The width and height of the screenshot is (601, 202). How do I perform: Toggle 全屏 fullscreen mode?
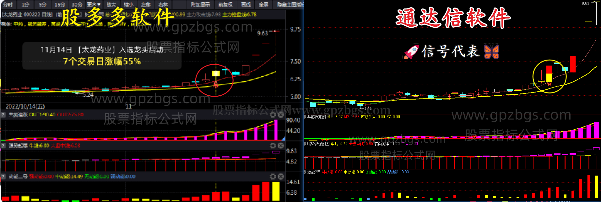[263, 5]
